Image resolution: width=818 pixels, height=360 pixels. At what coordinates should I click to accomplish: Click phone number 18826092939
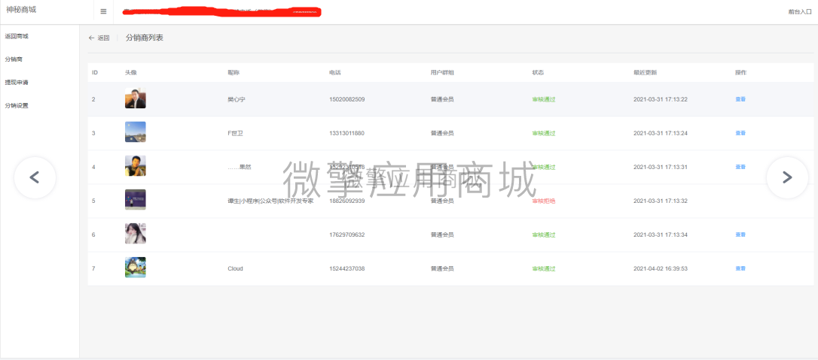tap(347, 201)
